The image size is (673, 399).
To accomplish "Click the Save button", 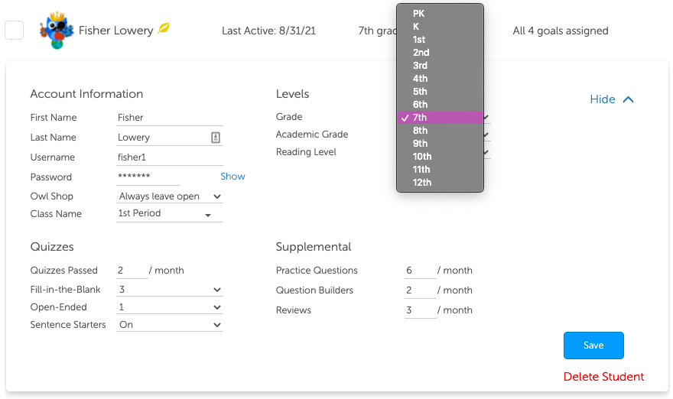I will [x=593, y=345].
